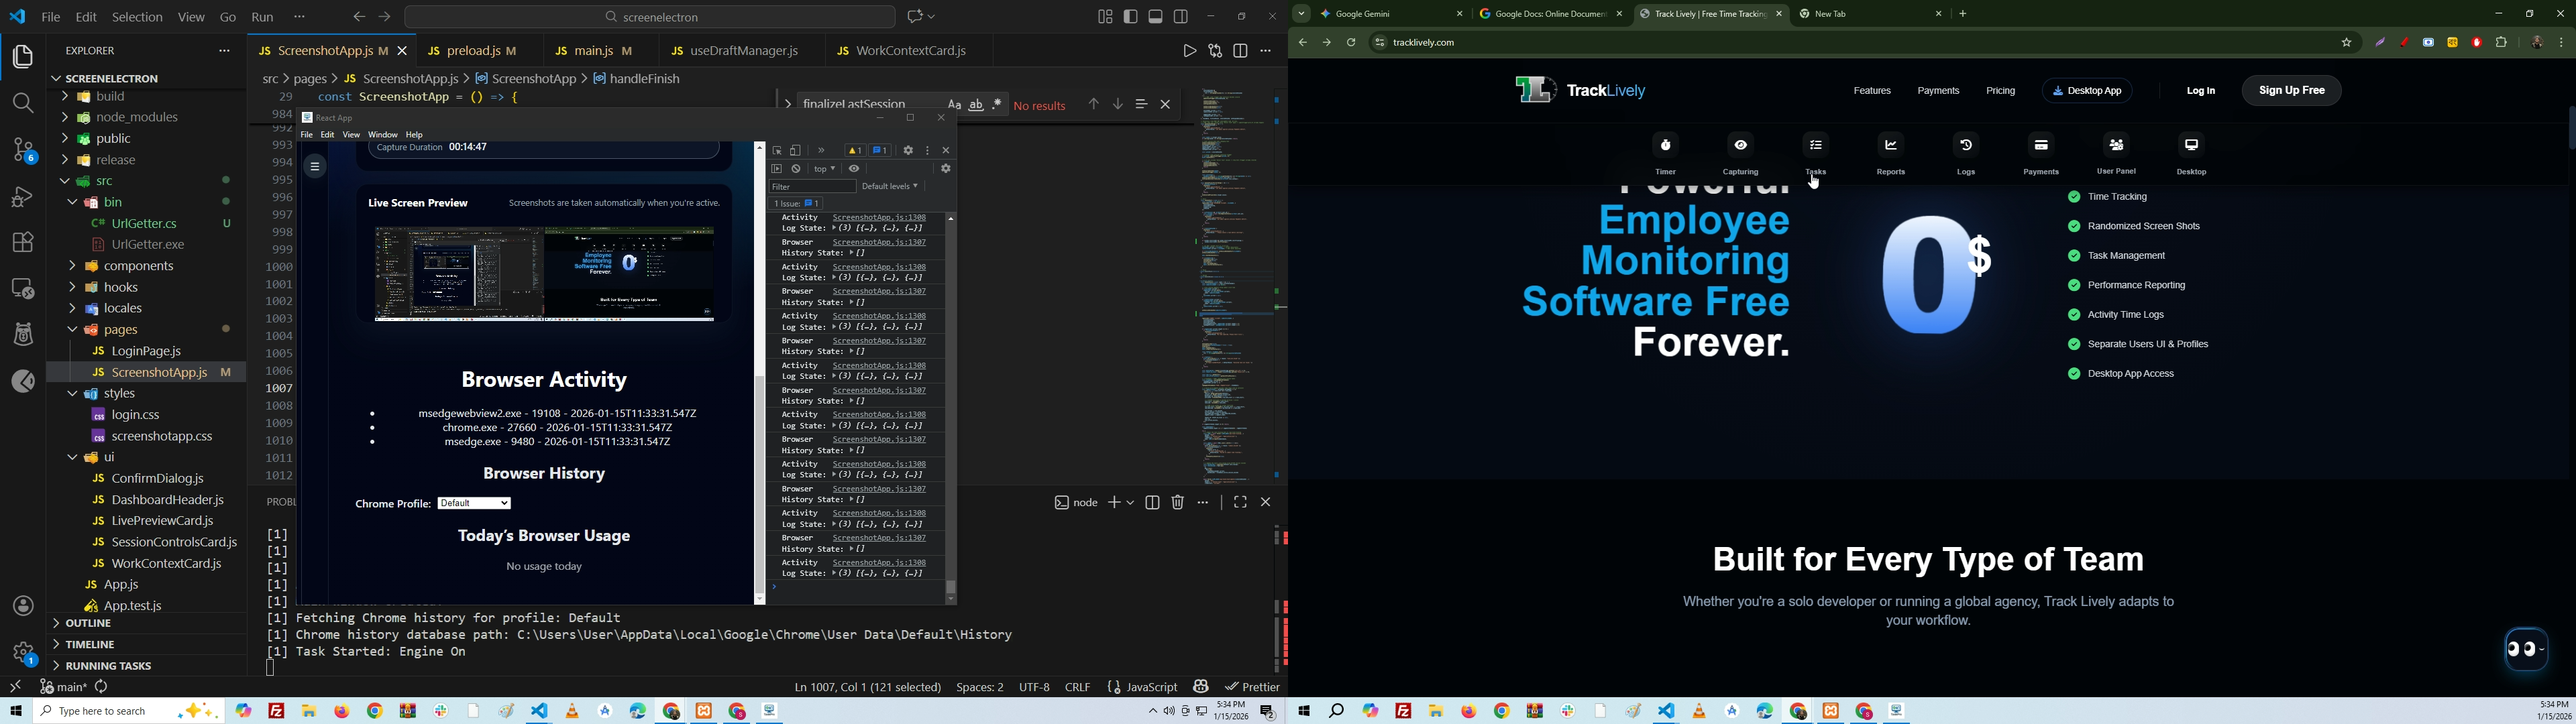Toggle live expression eye icon in console
2576x724 pixels.
coord(855,169)
